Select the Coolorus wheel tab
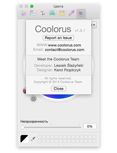Screen dimensions: 117x153 pos(81,13)
